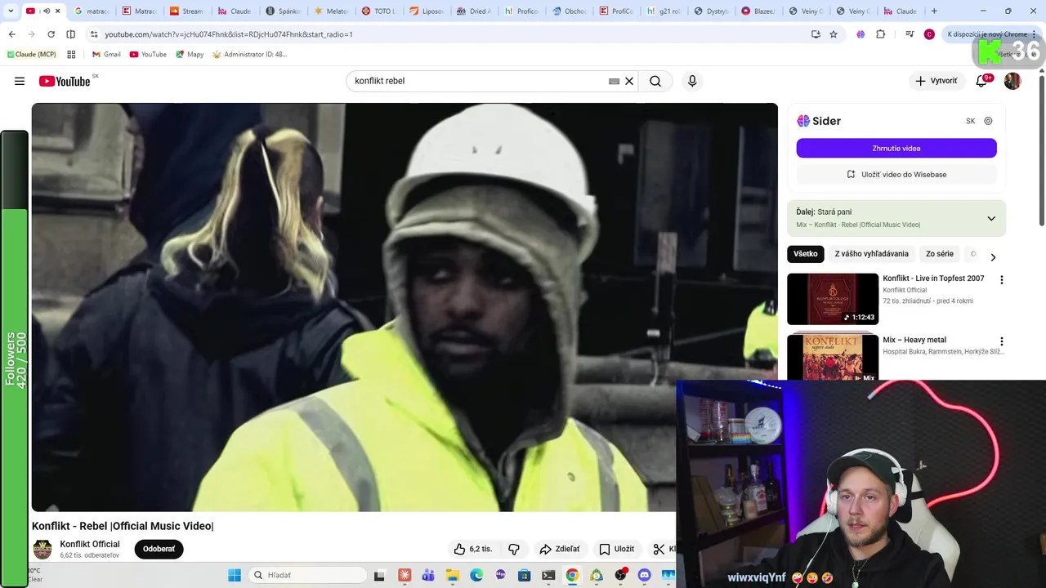Image resolution: width=1046 pixels, height=588 pixels.
Task: Open the YouTube guide hamburger menu
Action: (20, 81)
